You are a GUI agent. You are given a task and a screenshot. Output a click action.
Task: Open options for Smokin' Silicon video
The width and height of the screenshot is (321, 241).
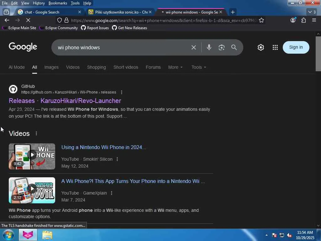[x=117, y=159]
